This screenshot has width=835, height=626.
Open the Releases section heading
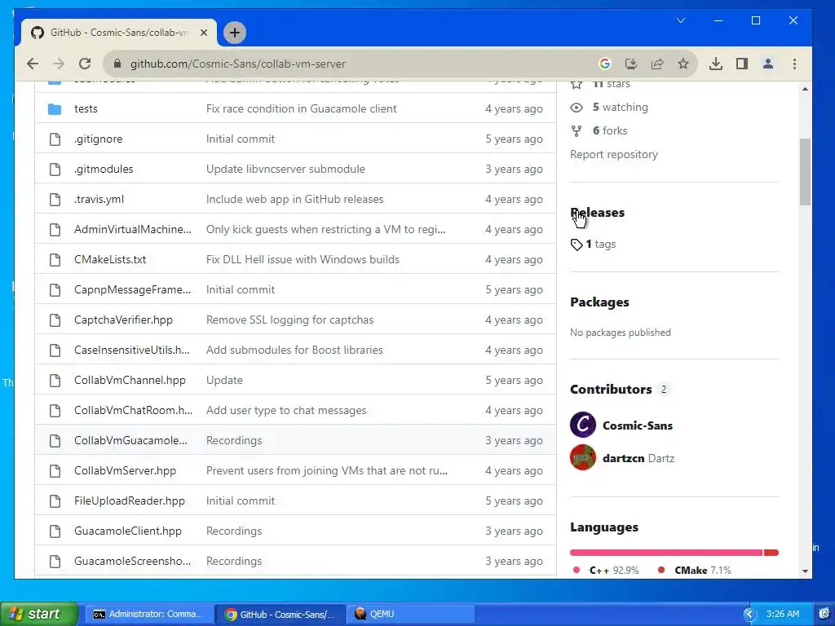598,213
